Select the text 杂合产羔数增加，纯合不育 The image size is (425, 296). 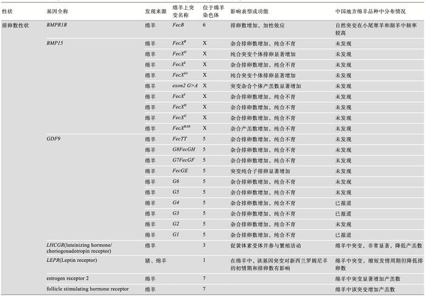click(x=263, y=129)
